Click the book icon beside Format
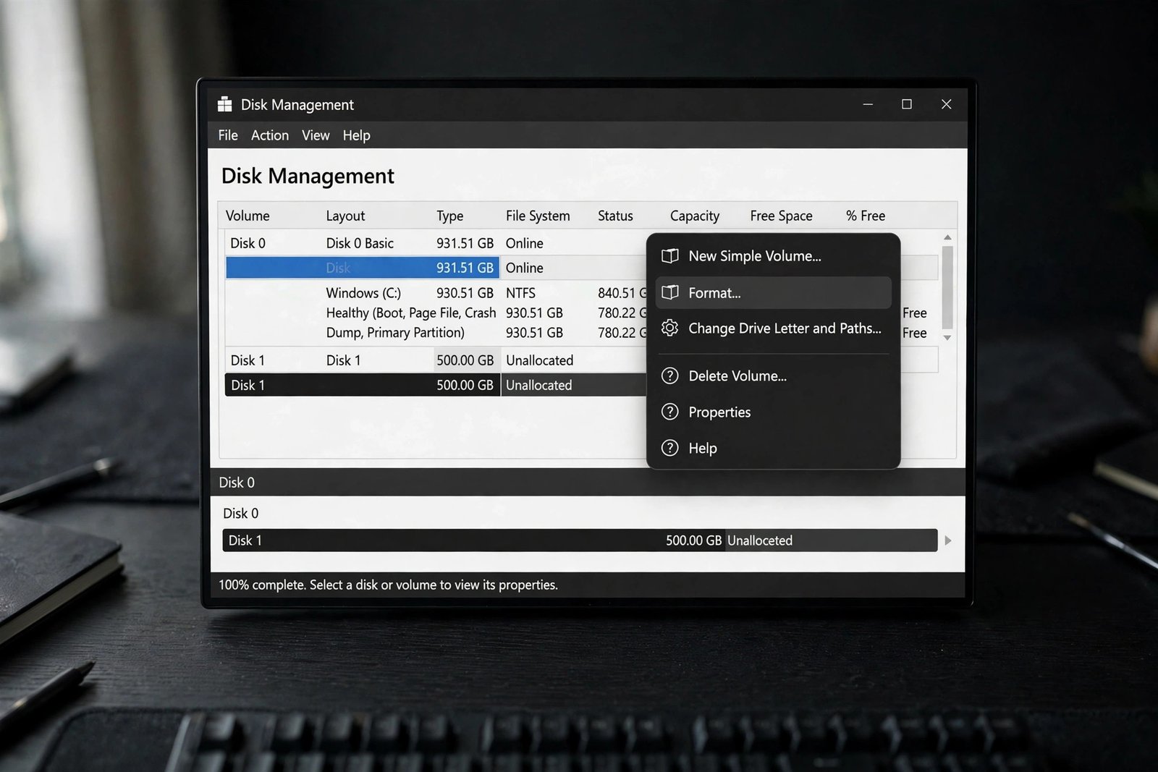 670,292
